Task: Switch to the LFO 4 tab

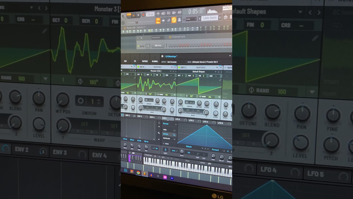Action: point(208,122)
